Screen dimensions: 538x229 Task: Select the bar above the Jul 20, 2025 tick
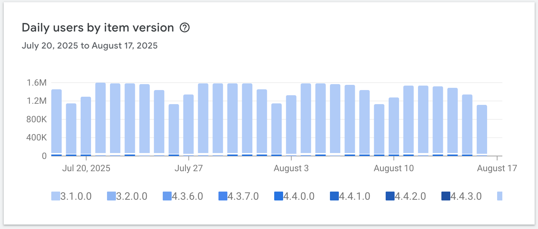(86, 126)
